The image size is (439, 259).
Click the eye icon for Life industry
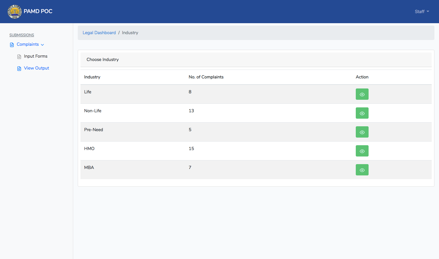pos(362,94)
